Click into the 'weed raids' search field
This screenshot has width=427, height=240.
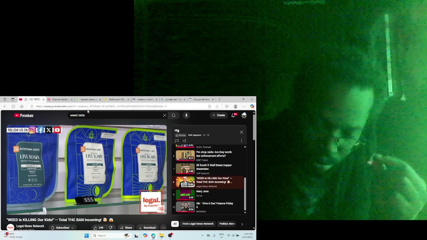pos(115,115)
